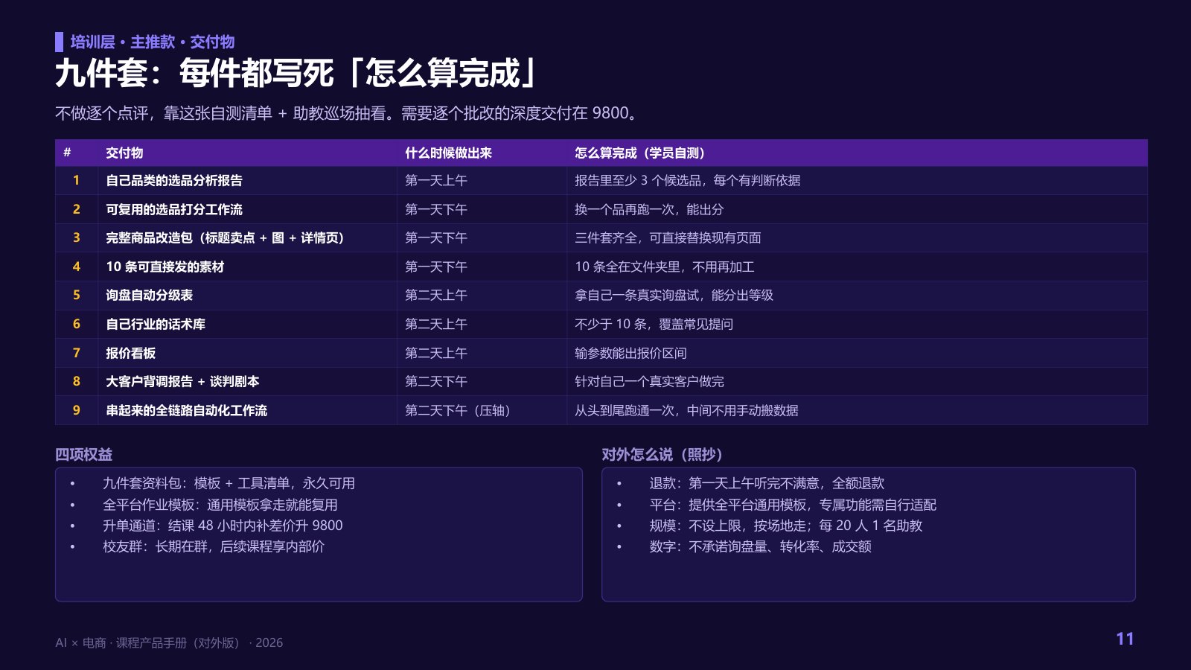Screen dimensions: 1191x670
Task: Select the 退款 refund policy bullet
Action: [x=767, y=483]
